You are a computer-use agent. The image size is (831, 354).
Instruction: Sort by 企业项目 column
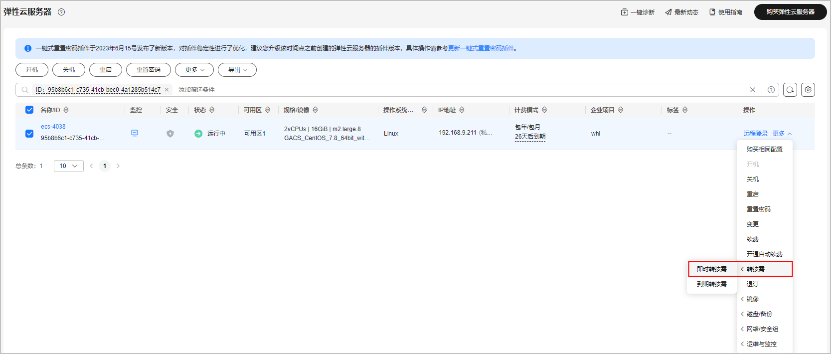pos(621,110)
